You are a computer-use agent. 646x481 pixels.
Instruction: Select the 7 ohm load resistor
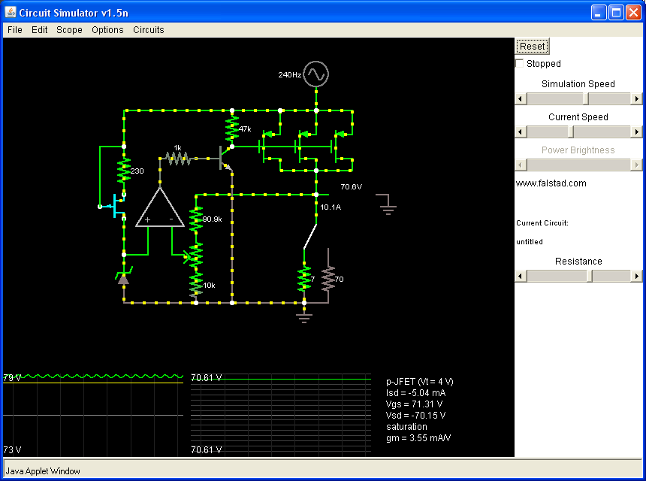(x=304, y=279)
